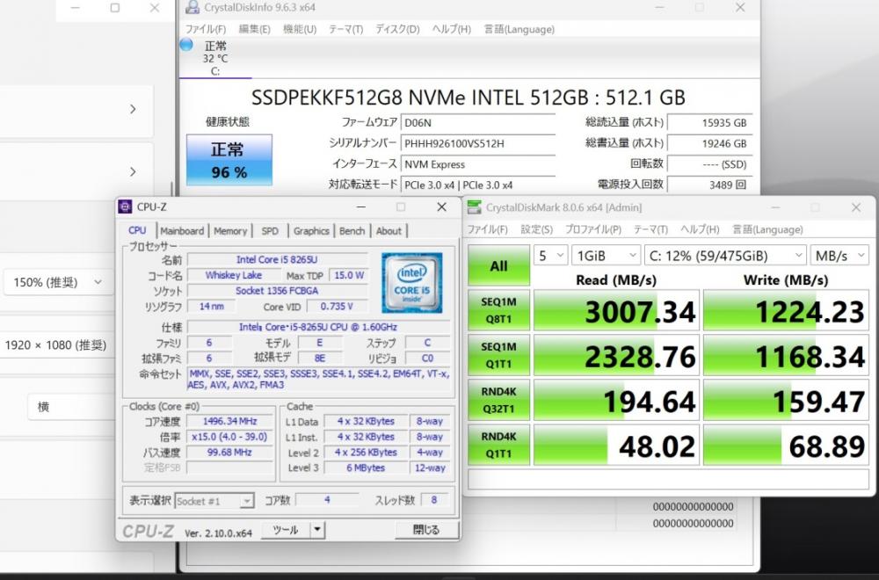Switch to the Memory tab in CPU-Z

230,231
